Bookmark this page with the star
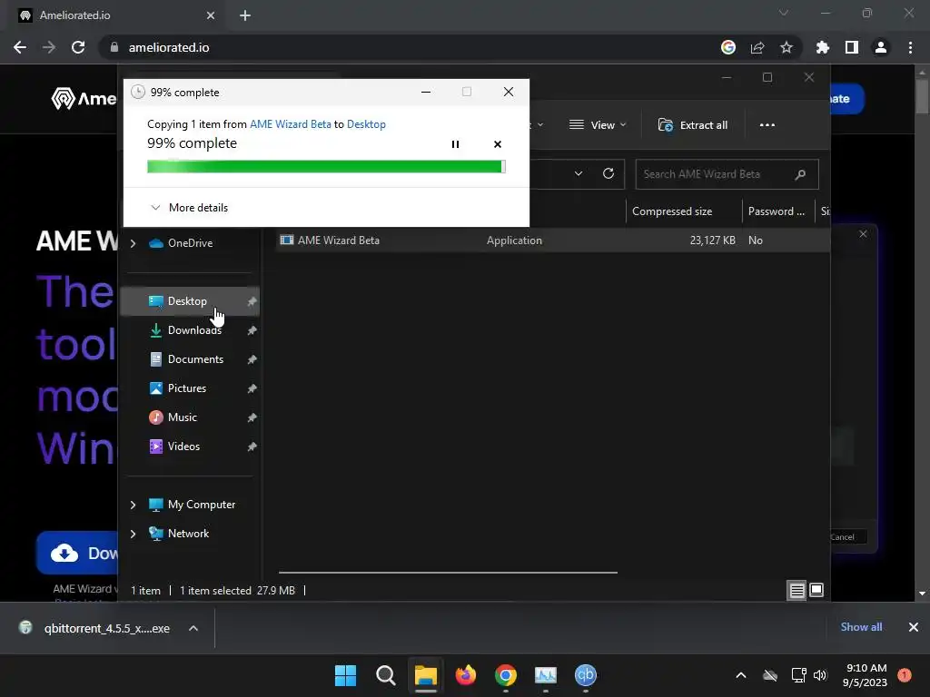Screen dimensions: 930x697 click(787, 47)
